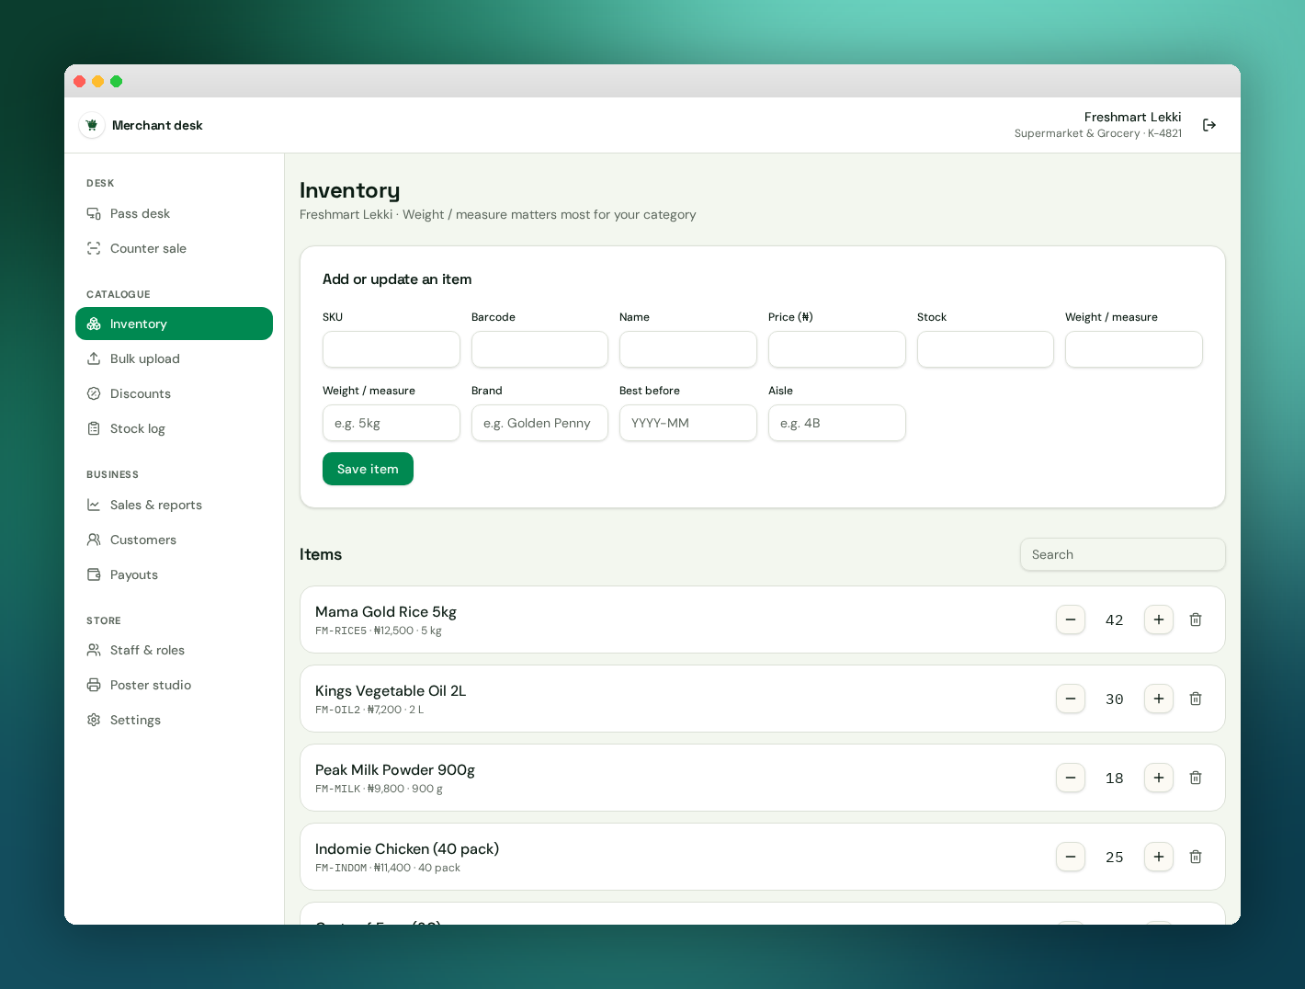Click the Inventory boxes icon in sidebar
1305x989 pixels.
pyautogui.click(x=94, y=324)
